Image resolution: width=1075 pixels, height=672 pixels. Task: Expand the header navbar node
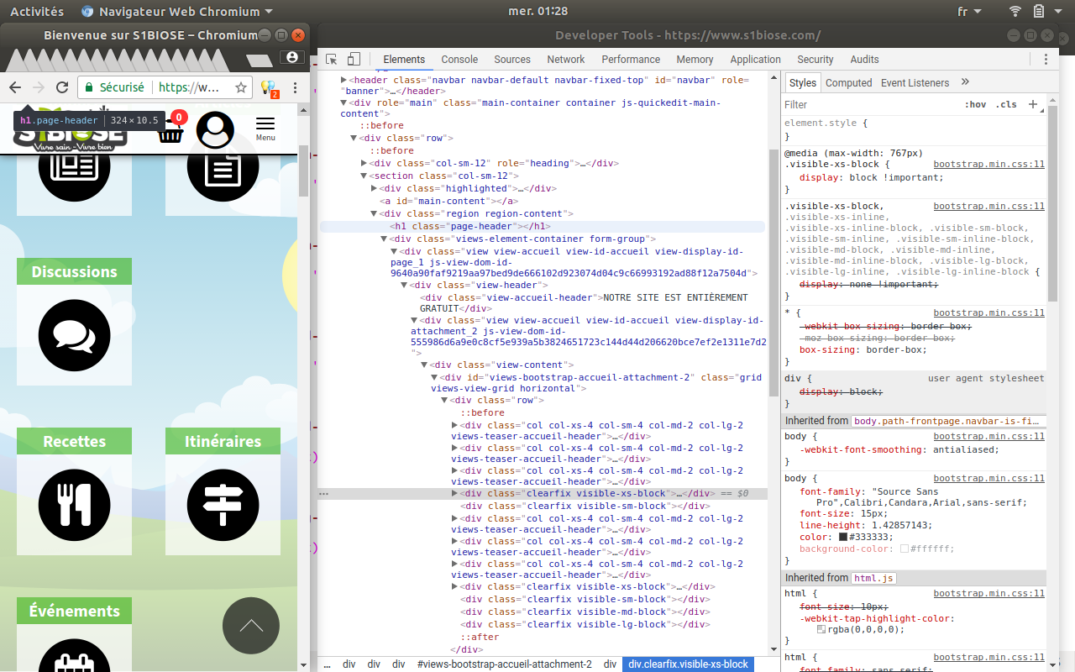343,80
